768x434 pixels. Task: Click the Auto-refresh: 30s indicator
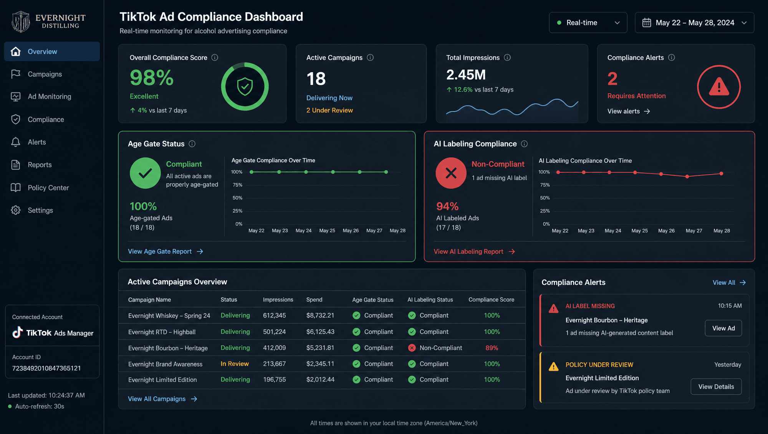(x=36, y=406)
